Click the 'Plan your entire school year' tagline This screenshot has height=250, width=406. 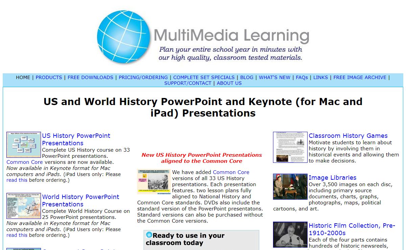(230, 53)
